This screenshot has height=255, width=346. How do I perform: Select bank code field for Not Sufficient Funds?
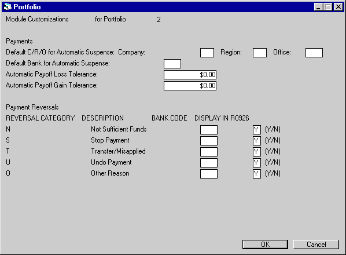pos(209,130)
